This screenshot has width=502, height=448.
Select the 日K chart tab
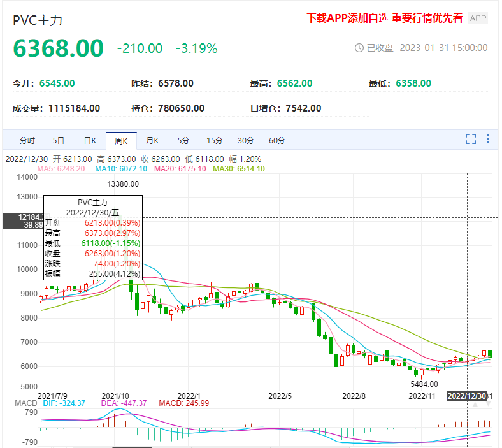[x=90, y=141]
